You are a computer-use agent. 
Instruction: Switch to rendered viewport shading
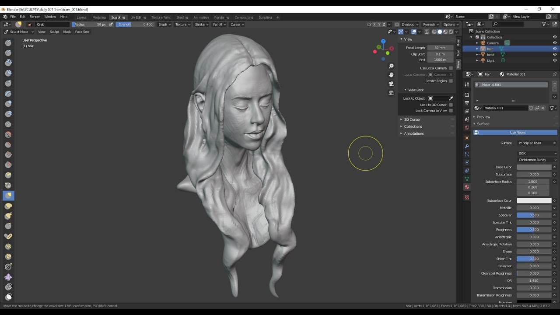click(x=451, y=31)
